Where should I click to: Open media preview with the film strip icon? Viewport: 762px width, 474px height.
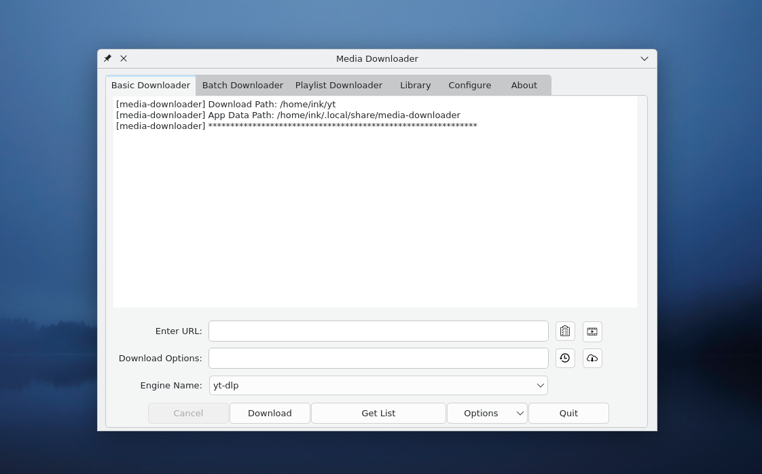pyautogui.click(x=592, y=331)
